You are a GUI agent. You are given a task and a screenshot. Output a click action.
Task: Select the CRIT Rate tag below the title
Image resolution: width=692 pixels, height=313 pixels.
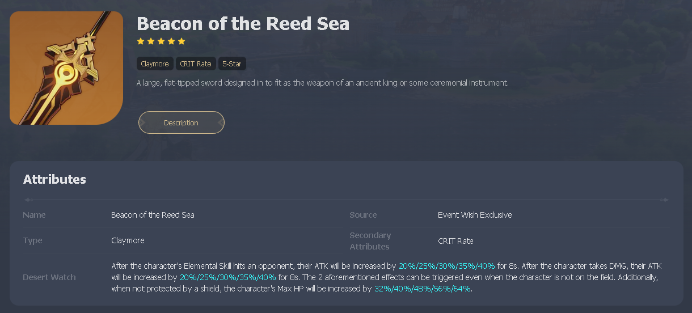point(196,64)
